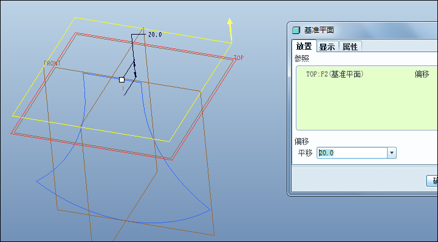Click the 基准平面 dialog title icon
The width and height of the screenshot is (438, 242).
(x=296, y=30)
